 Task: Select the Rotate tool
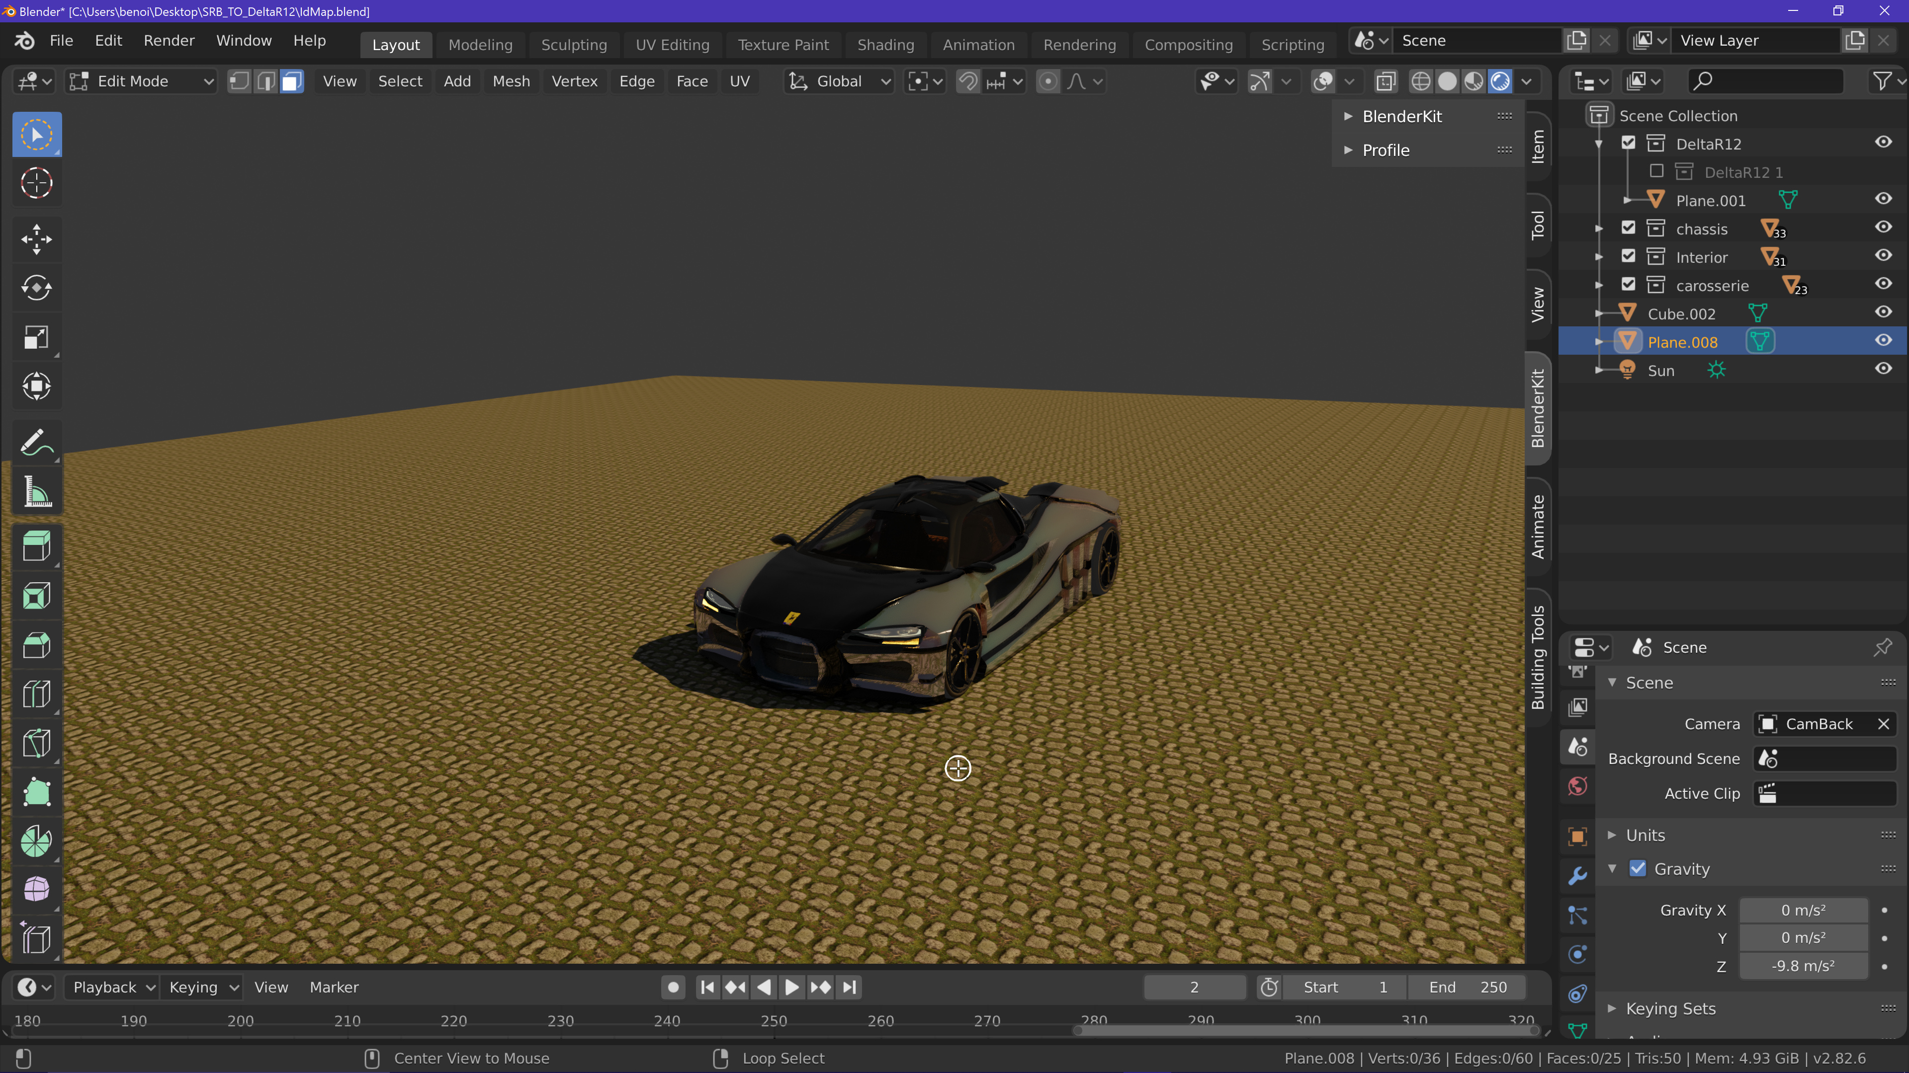[x=36, y=288]
